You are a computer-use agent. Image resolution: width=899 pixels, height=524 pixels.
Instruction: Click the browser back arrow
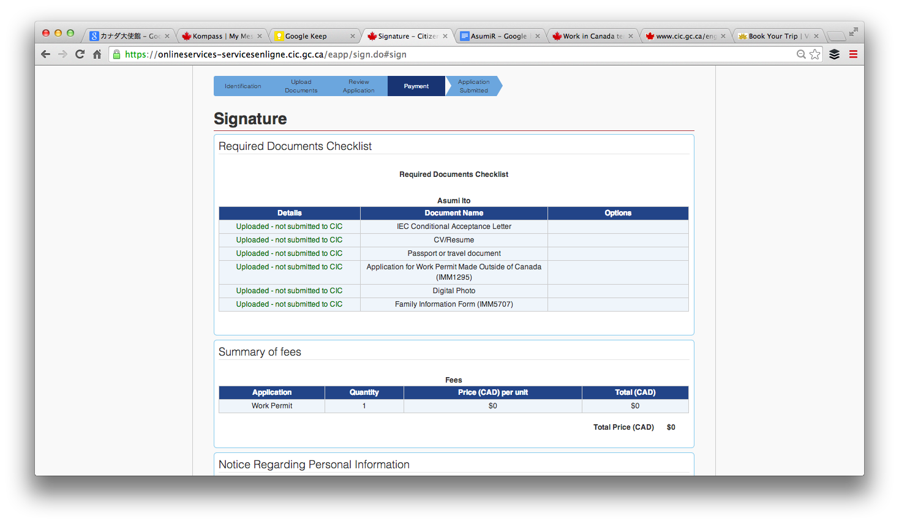(45, 54)
